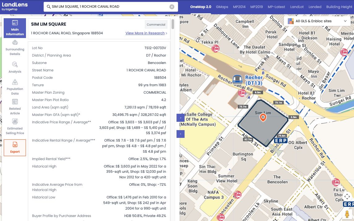Click the Summer View Hotel label

227,178
